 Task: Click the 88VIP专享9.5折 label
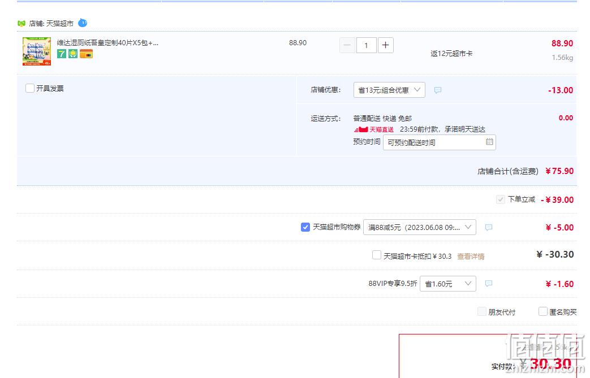click(393, 283)
